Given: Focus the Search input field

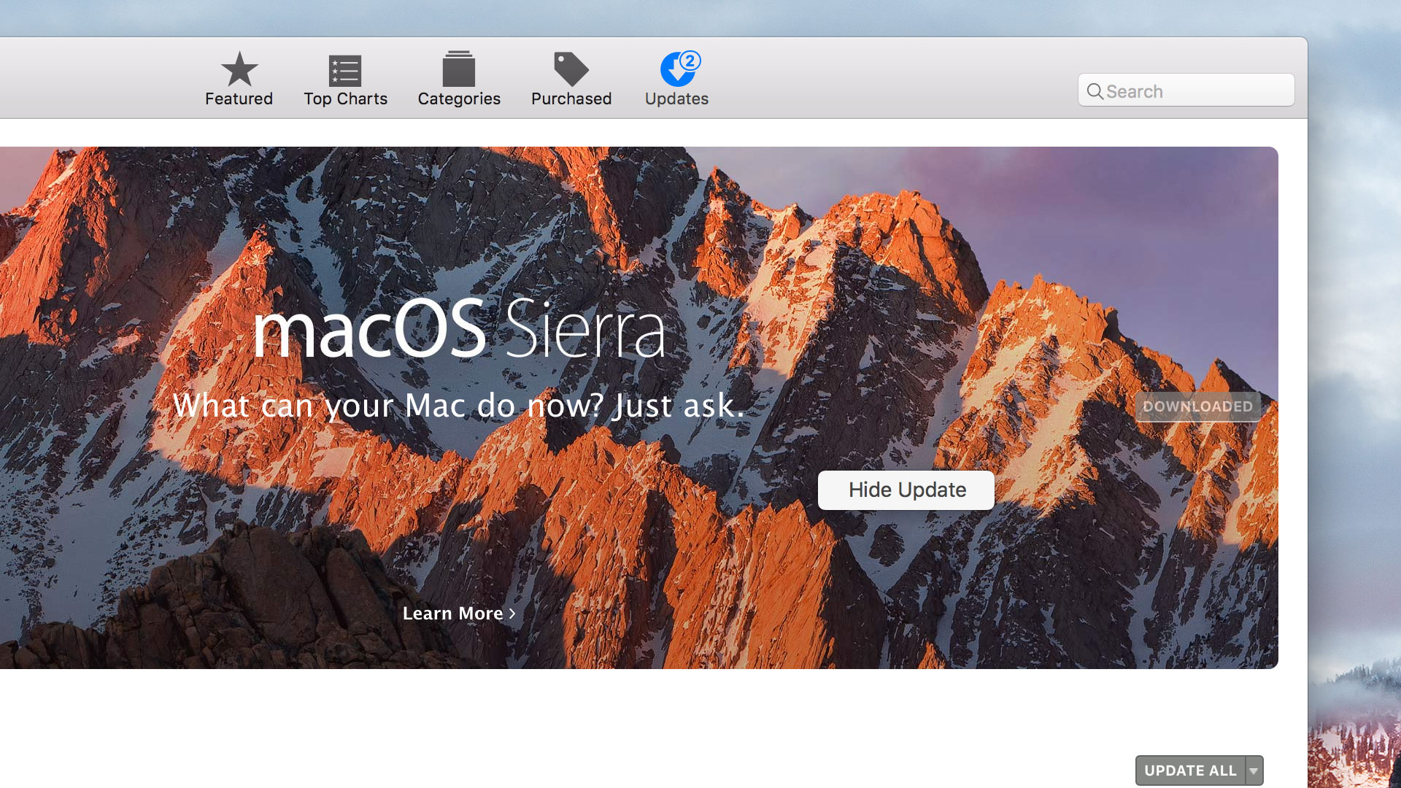Looking at the screenshot, I should [x=1186, y=90].
